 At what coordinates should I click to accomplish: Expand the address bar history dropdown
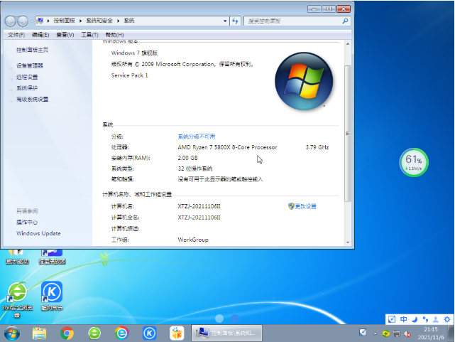[225, 21]
